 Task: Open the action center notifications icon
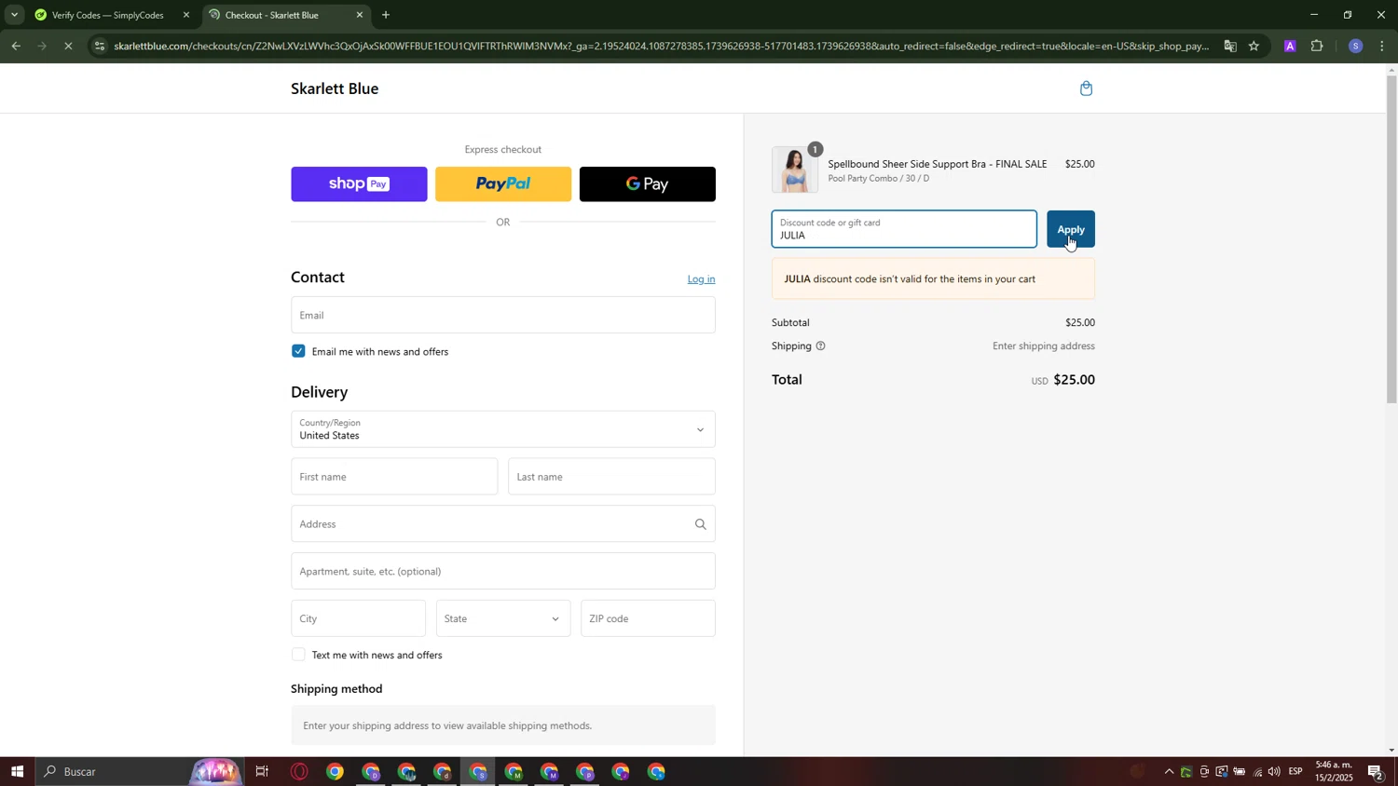1376,772
